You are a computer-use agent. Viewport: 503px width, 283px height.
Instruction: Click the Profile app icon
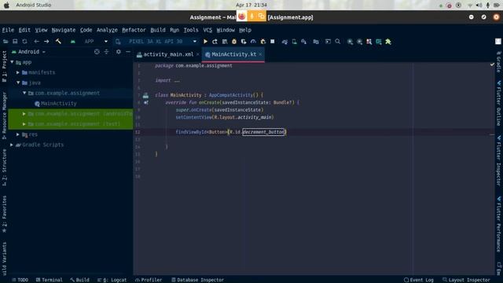(253, 42)
